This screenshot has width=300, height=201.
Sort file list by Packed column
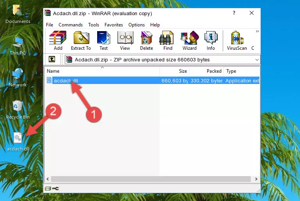tap(206, 71)
